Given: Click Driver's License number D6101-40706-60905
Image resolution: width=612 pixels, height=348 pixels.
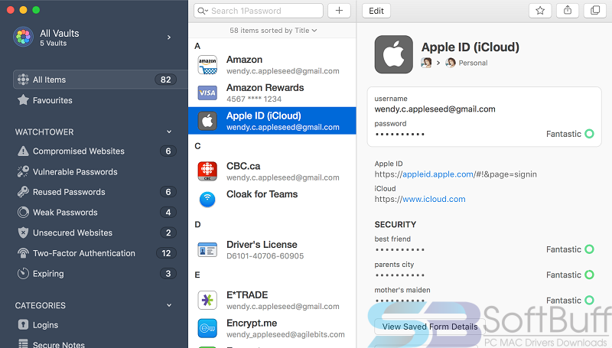Looking at the screenshot, I should click(x=265, y=256).
